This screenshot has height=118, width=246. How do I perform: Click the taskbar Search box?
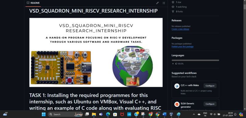tap(65, 114)
